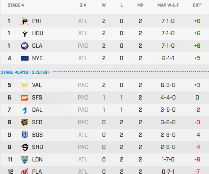Click the San Francisco Shock logo
Screen dimensions: 209x174
tap(25, 98)
